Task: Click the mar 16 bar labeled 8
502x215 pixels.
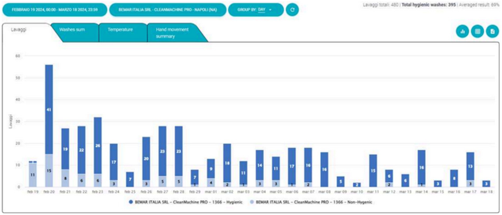Action: [454, 178]
